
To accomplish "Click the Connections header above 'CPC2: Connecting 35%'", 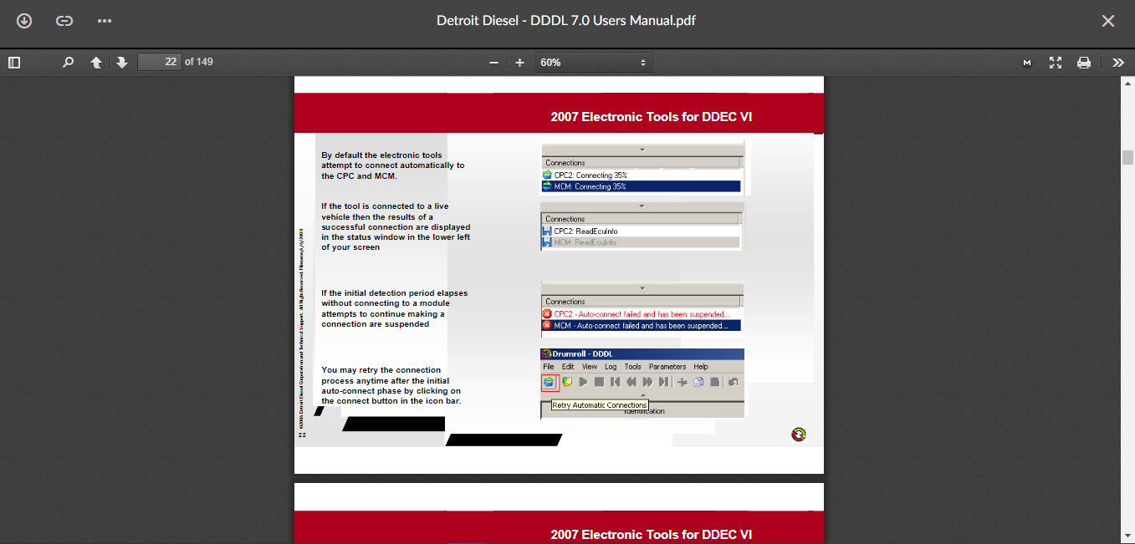I will 642,163.
